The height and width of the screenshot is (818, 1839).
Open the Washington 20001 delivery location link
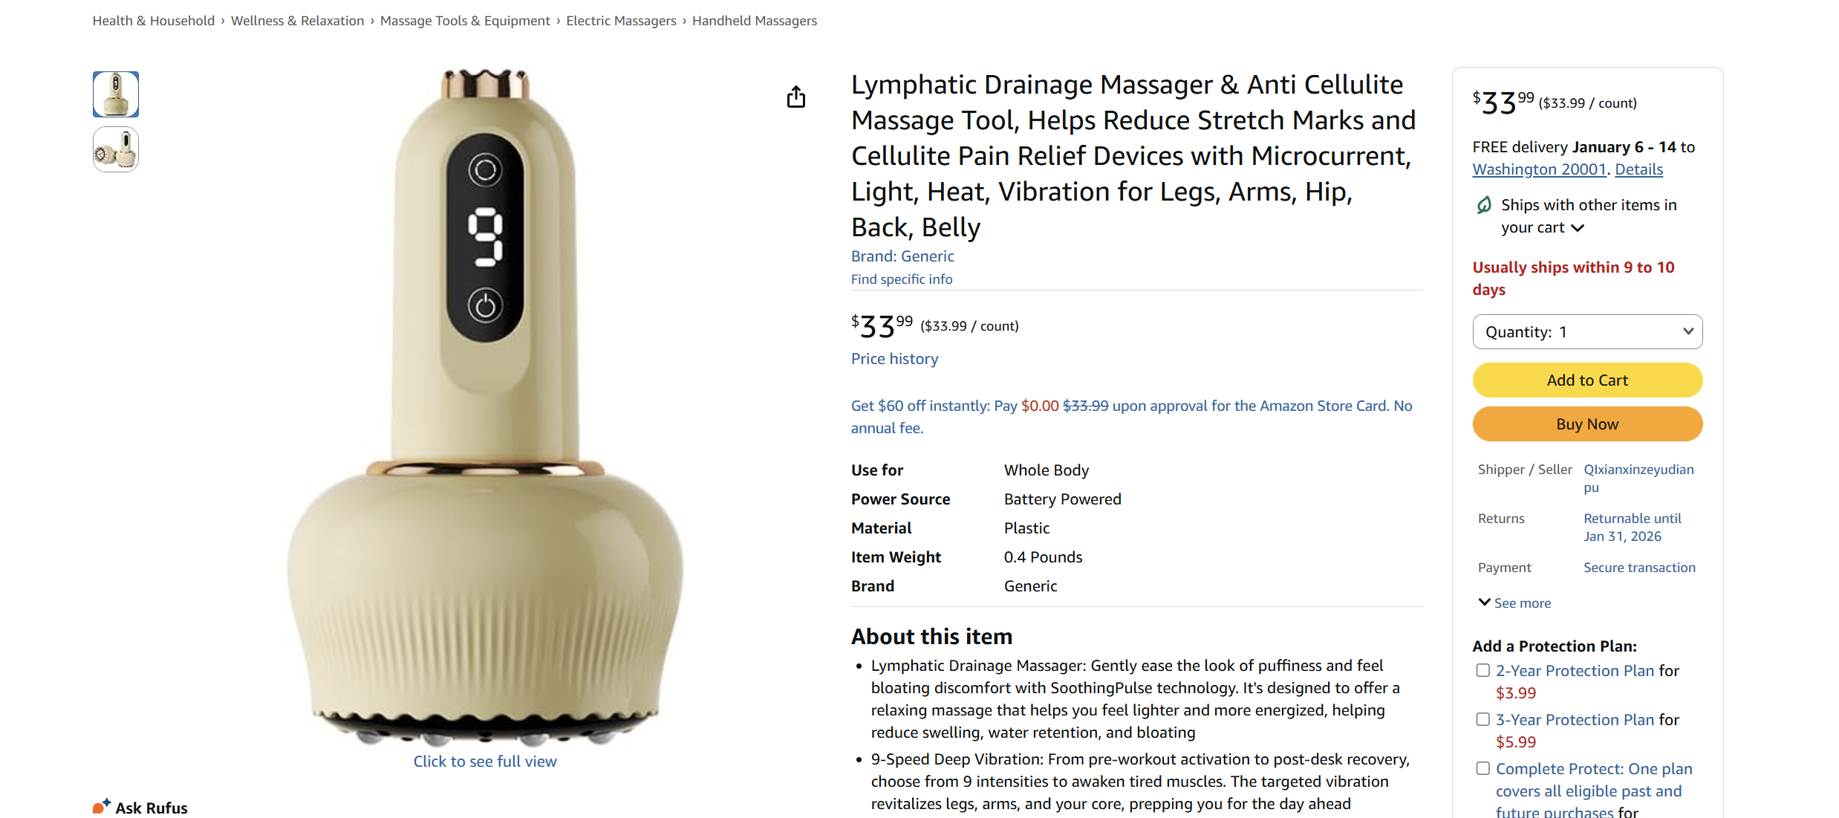click(x=1540, y=169)
